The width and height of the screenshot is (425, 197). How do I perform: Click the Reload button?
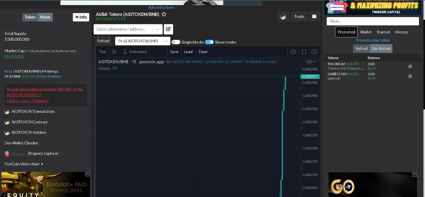[x=103, y=41]
